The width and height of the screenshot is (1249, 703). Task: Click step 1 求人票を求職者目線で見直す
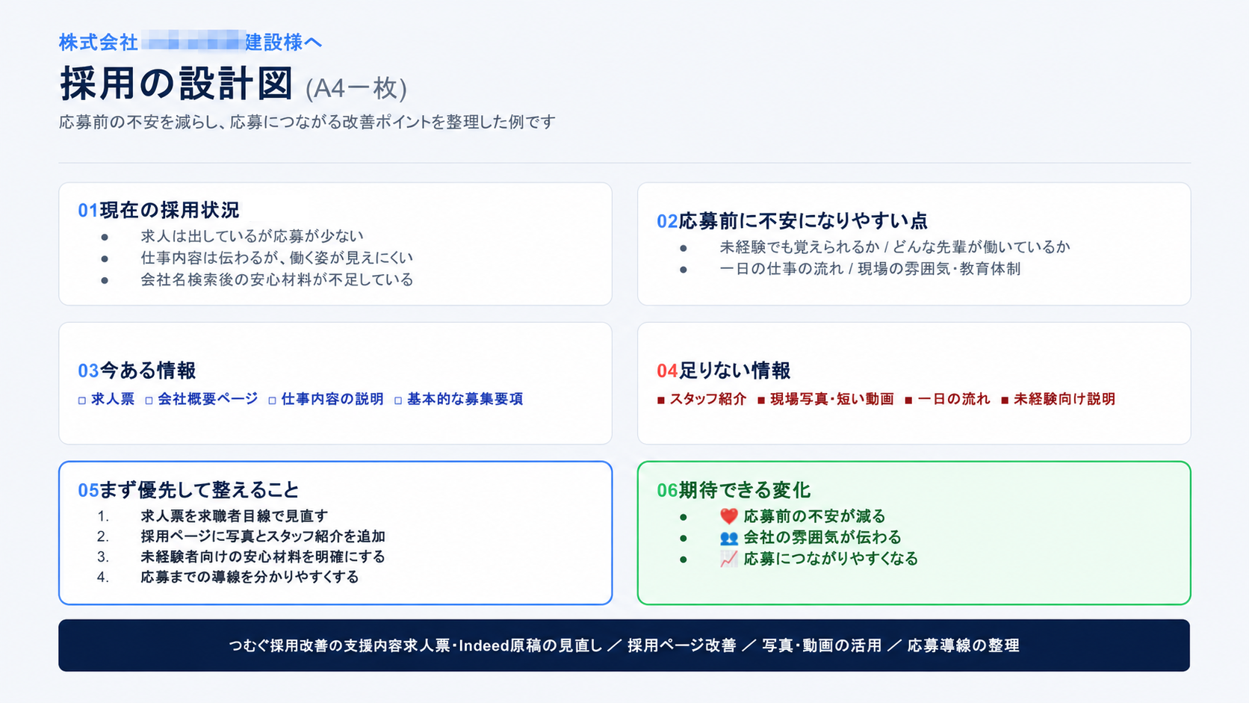[x=234, y=516]
